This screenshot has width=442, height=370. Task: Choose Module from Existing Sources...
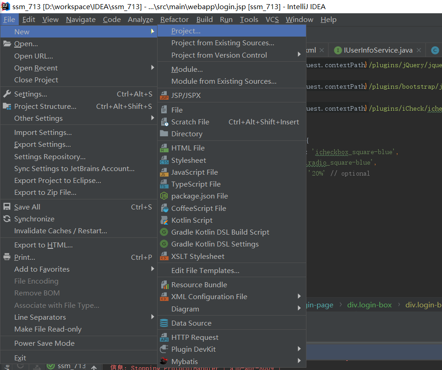(232, 81)
